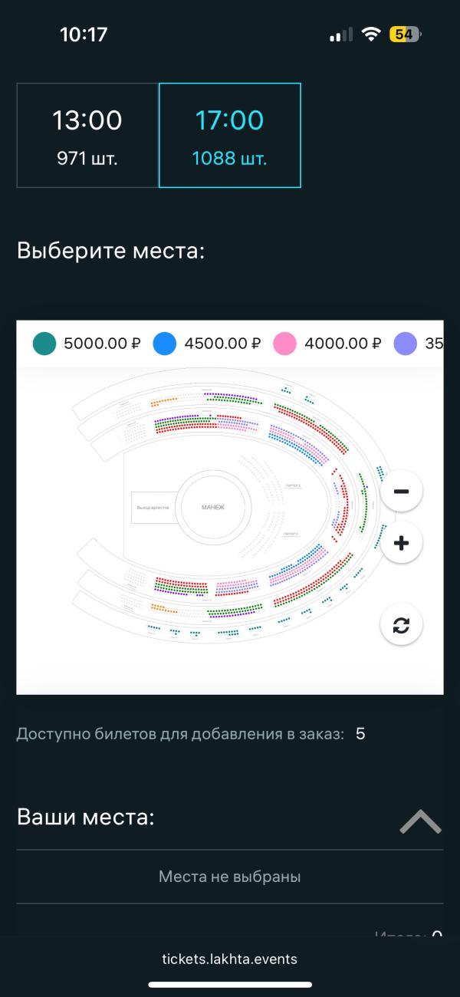
Task: Zoom in the seating map with plus button
Action: pyautogui.click(x=401, y=543)
